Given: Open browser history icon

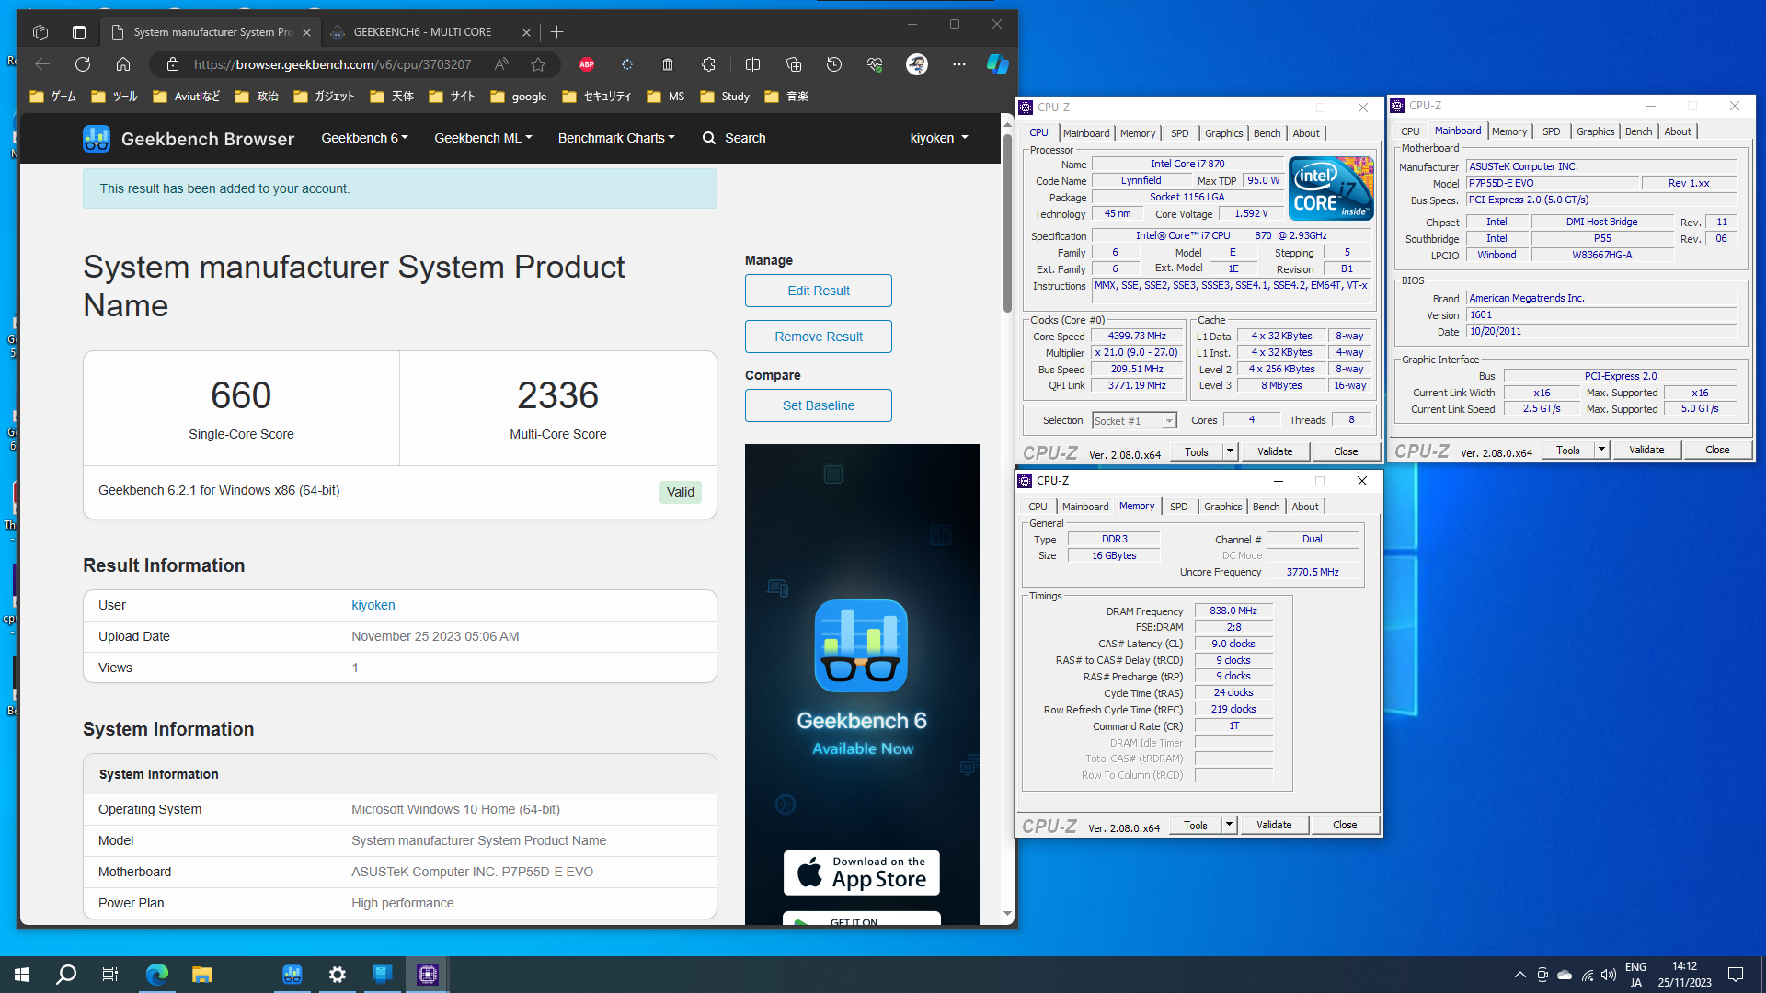Looking at the screenshot, I should tap(834, 64).
